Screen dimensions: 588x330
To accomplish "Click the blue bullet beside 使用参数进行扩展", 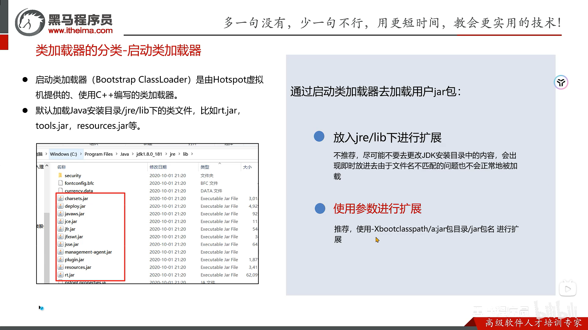I will click(x=320, y=209).
